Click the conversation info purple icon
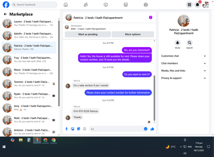 coord(151,18)
